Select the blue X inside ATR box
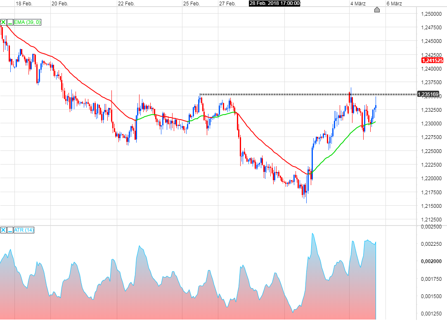 coord(3,230)
